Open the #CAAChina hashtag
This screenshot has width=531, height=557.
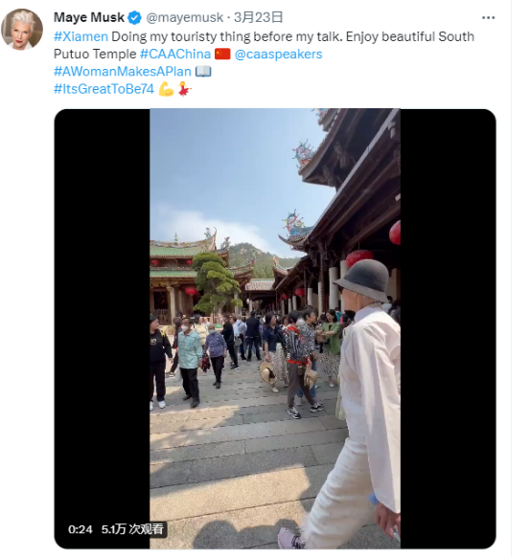pos(175,54)
